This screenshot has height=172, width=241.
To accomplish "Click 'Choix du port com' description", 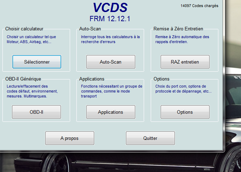I will 183,89.
